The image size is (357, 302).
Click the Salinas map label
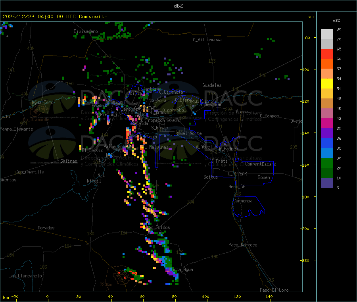tap(69, 161)
